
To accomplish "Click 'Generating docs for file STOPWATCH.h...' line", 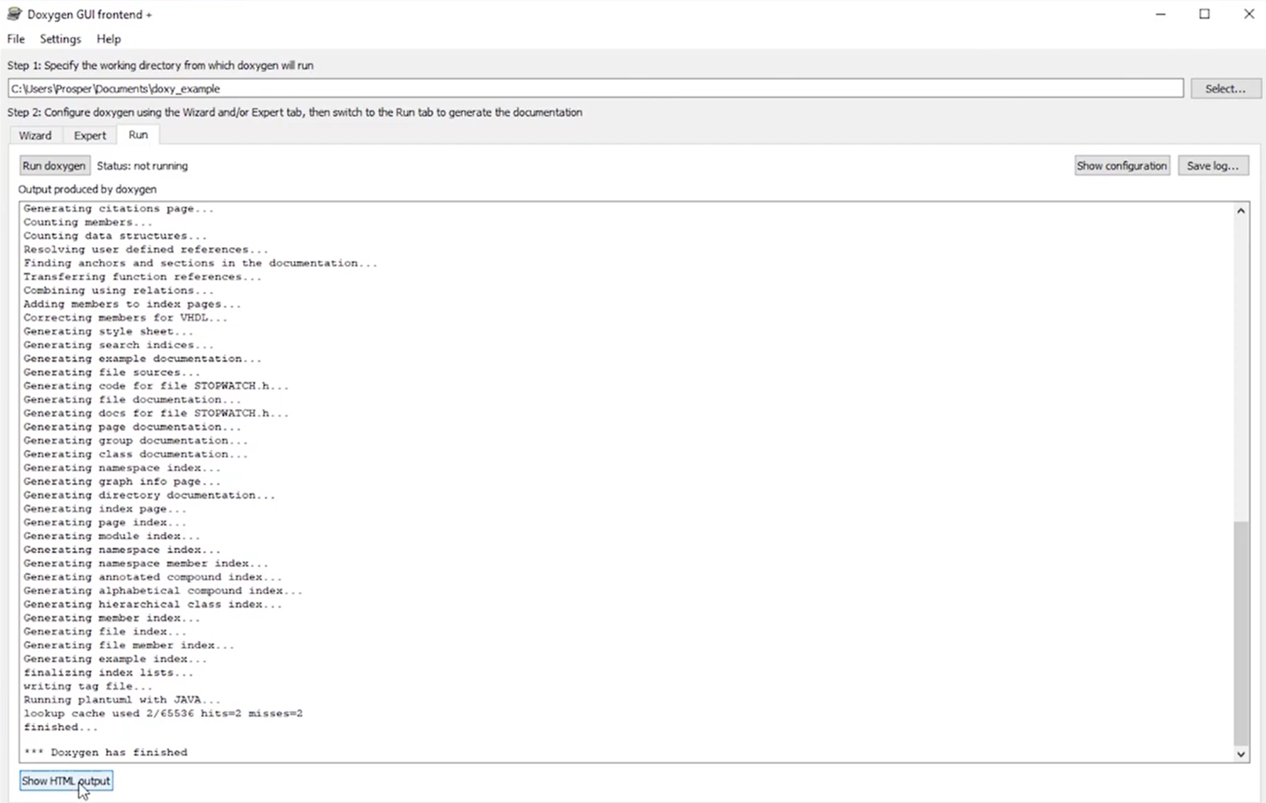I will click(x=156, y=413).
